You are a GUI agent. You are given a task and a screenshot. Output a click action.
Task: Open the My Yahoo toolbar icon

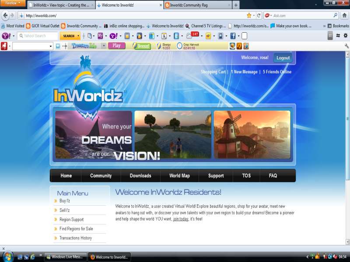pyautogui.click(x=100, y=36)
